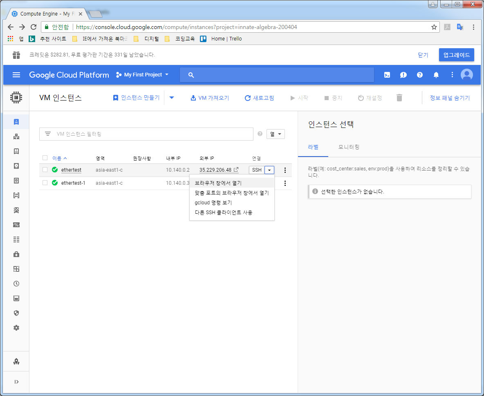Click 인스턴스 만들기 to create instance
This screenshot has width=484, height=396.
(x=137, y=98)
